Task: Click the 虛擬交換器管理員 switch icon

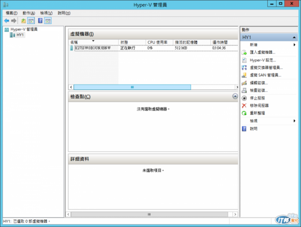Action: (244, 67)
